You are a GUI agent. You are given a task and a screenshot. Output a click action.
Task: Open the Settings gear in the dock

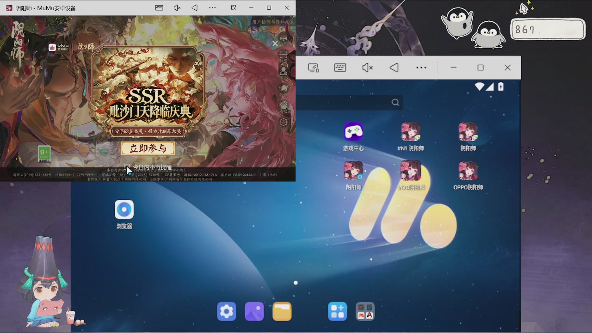[x=227, y=311]
